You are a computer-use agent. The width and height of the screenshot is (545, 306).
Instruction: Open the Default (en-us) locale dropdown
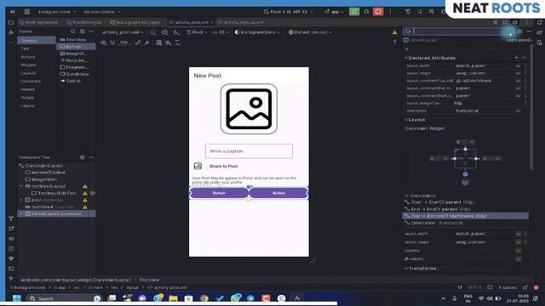pyautogui.click(x=310, y=32)
